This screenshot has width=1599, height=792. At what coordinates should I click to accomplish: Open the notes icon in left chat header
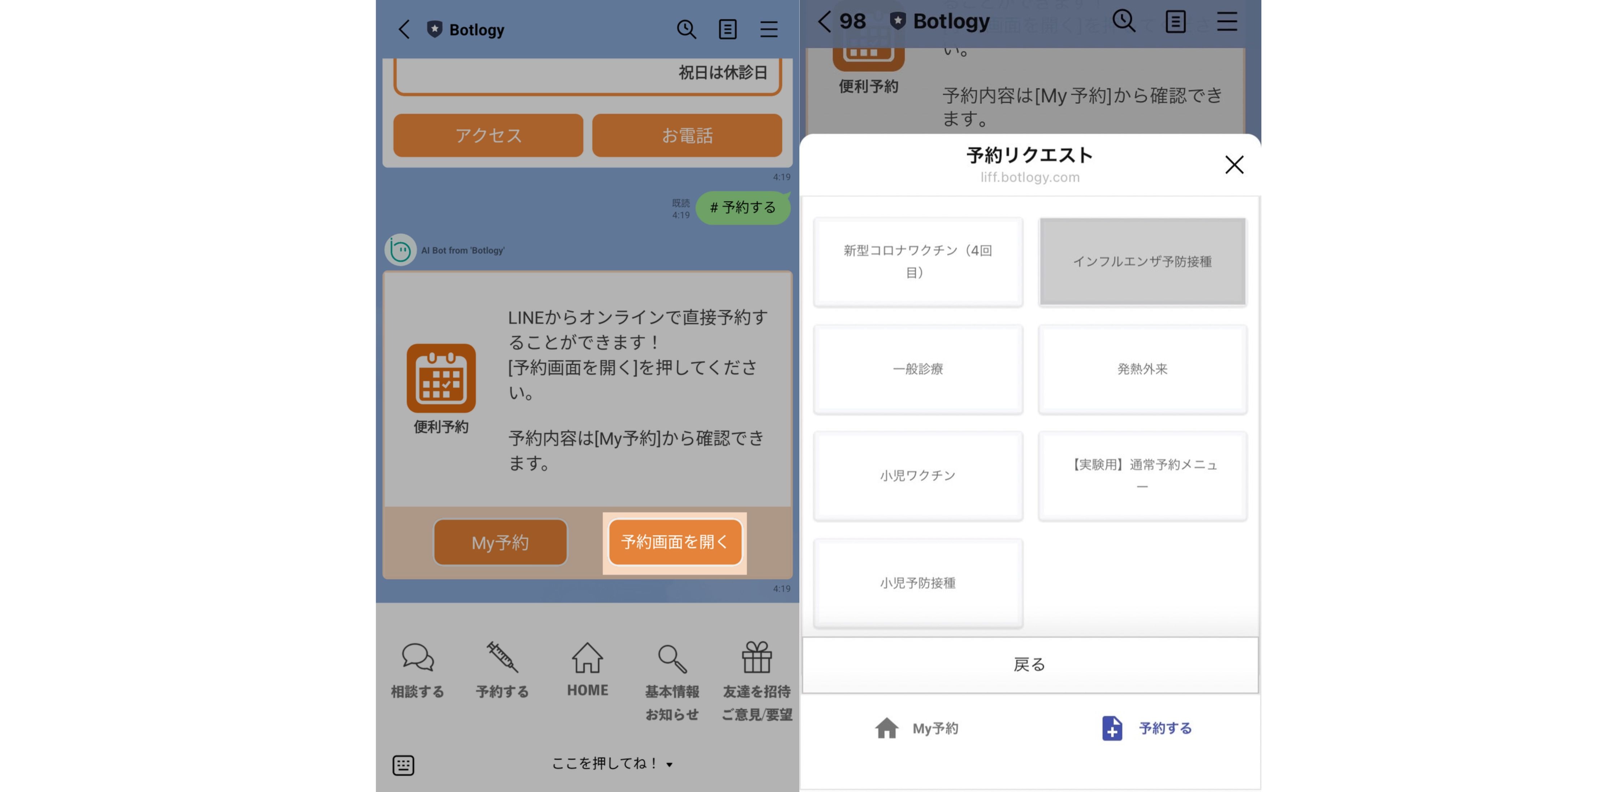[x=727, y=29]
